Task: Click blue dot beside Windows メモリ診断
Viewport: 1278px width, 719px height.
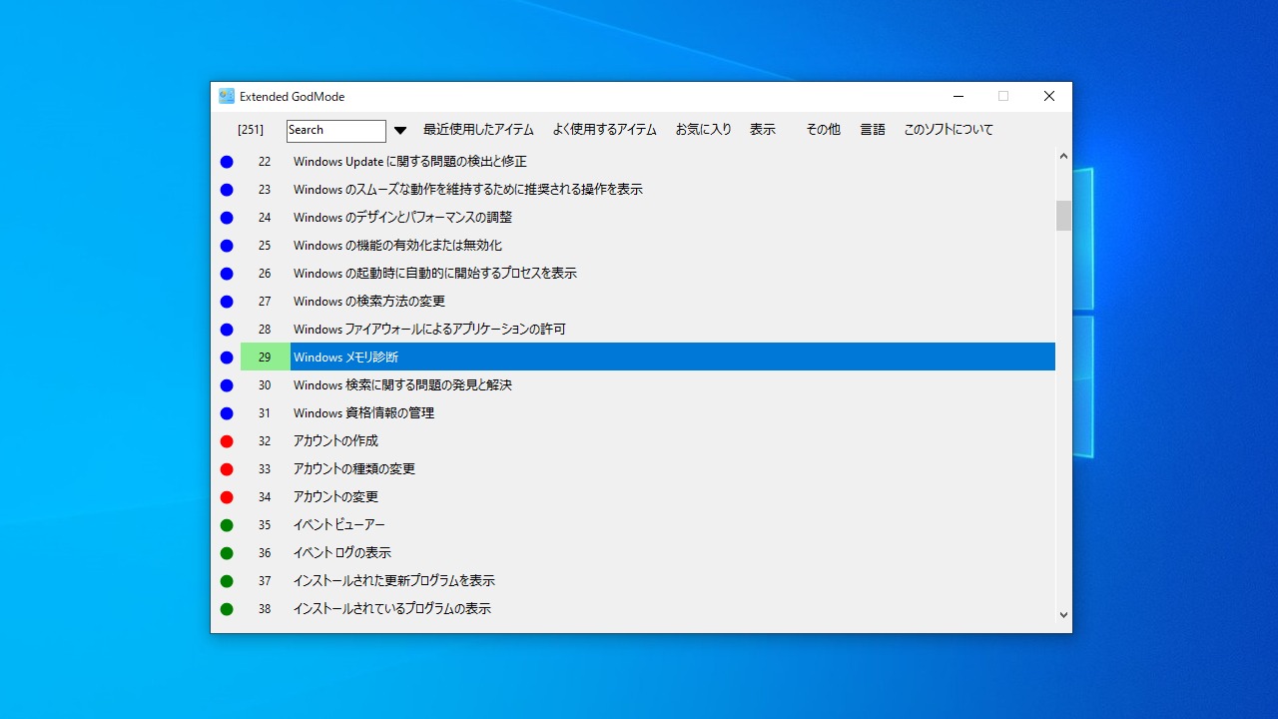Action: [x=227, y=358]
